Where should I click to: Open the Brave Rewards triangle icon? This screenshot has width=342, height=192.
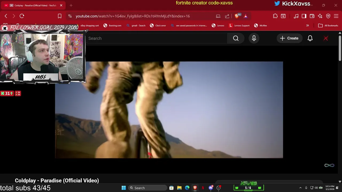(246, 16)
